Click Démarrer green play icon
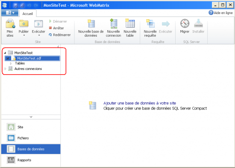The width and height of the screenshot is (235, 168). pyautogui.click(x=50, y=21)
